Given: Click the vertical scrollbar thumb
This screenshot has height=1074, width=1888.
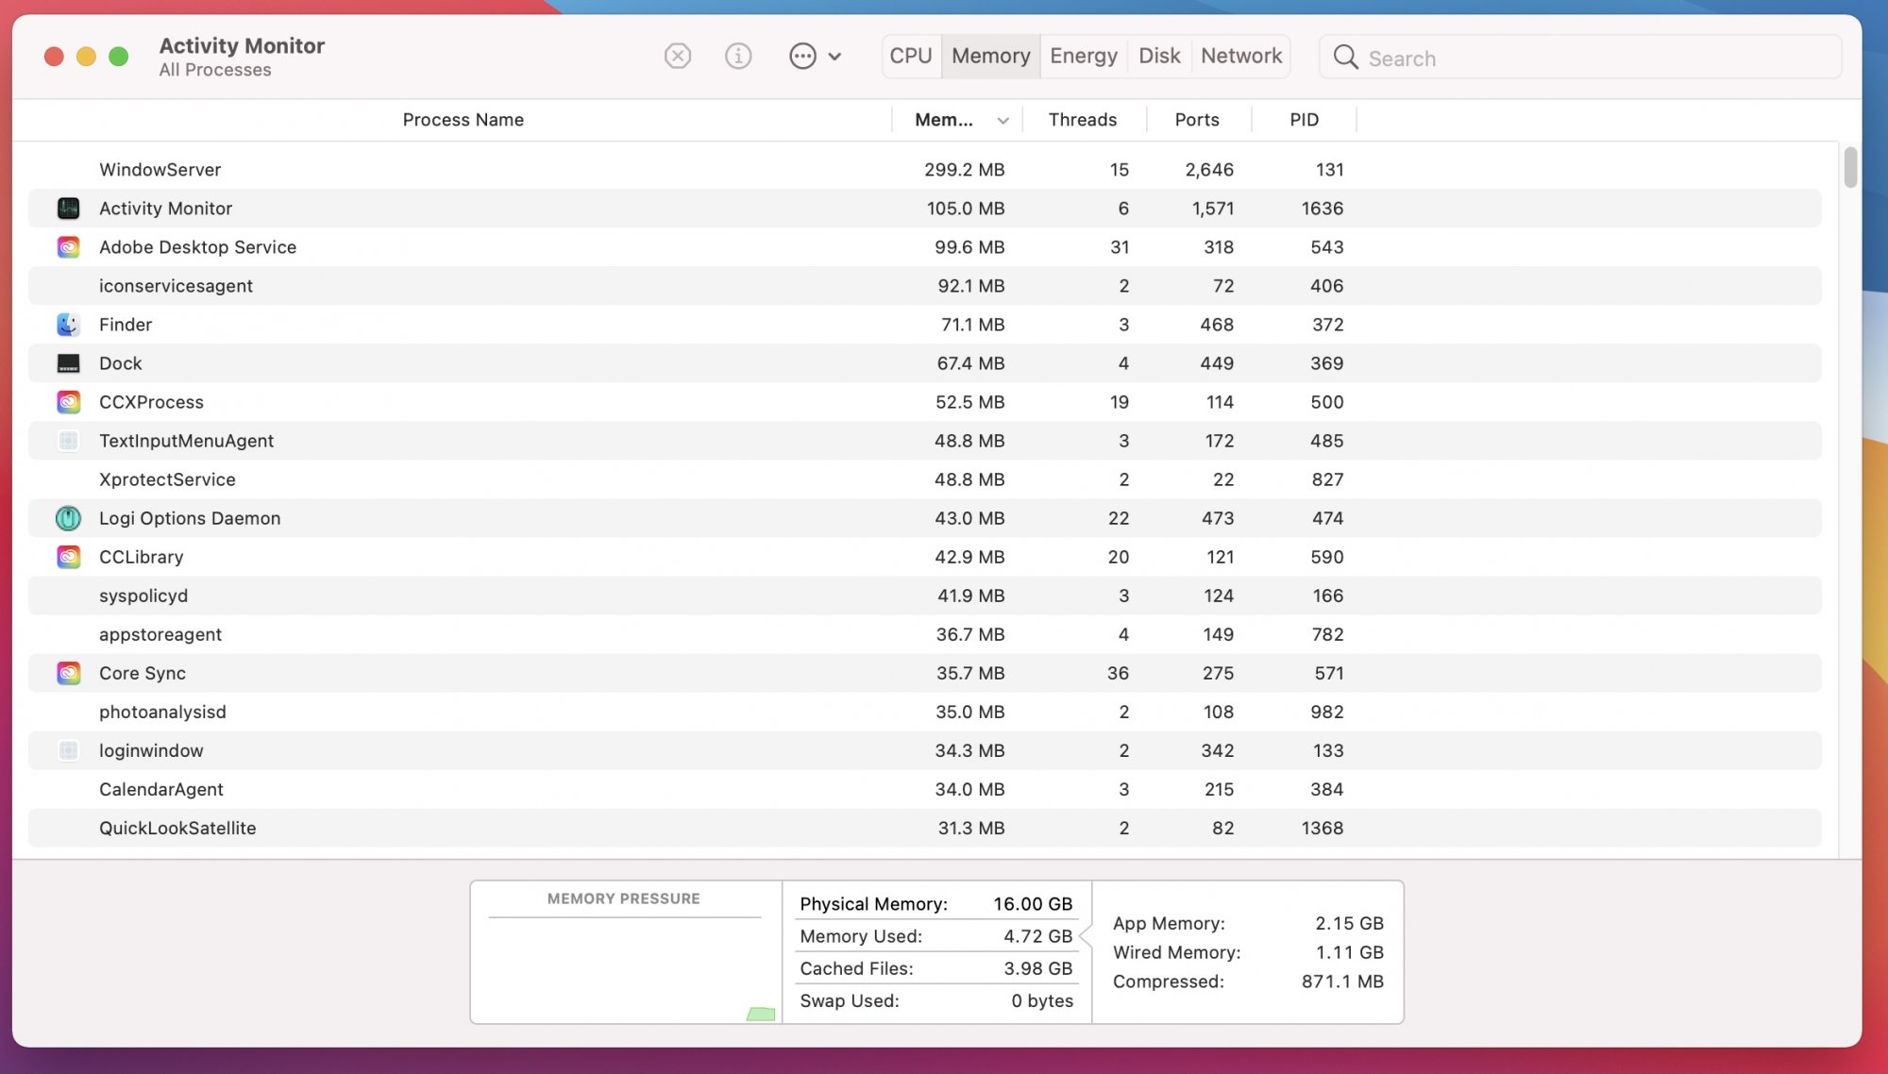Looking at the screenshot, I should [x=1849, y=167].
